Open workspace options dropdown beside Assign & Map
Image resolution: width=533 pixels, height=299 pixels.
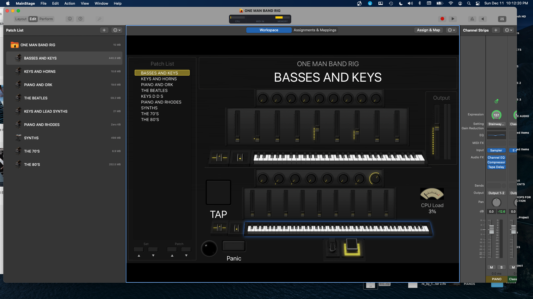tap(451, 30)
